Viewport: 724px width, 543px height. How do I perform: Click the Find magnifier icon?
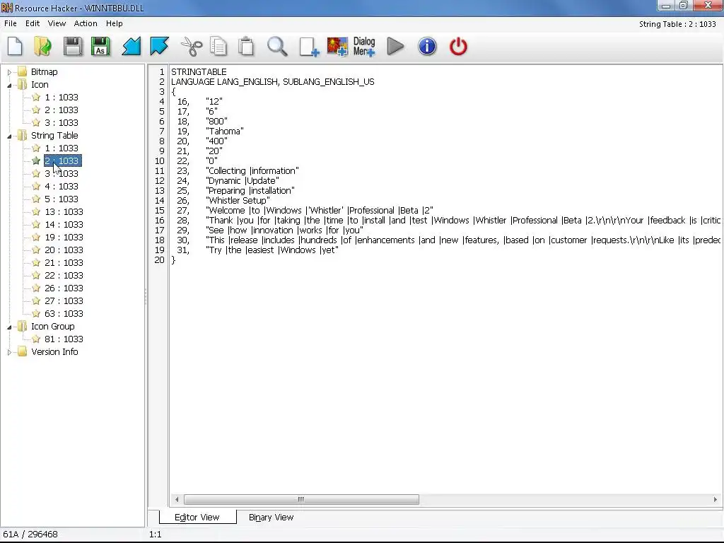click(x=277, y=47)
